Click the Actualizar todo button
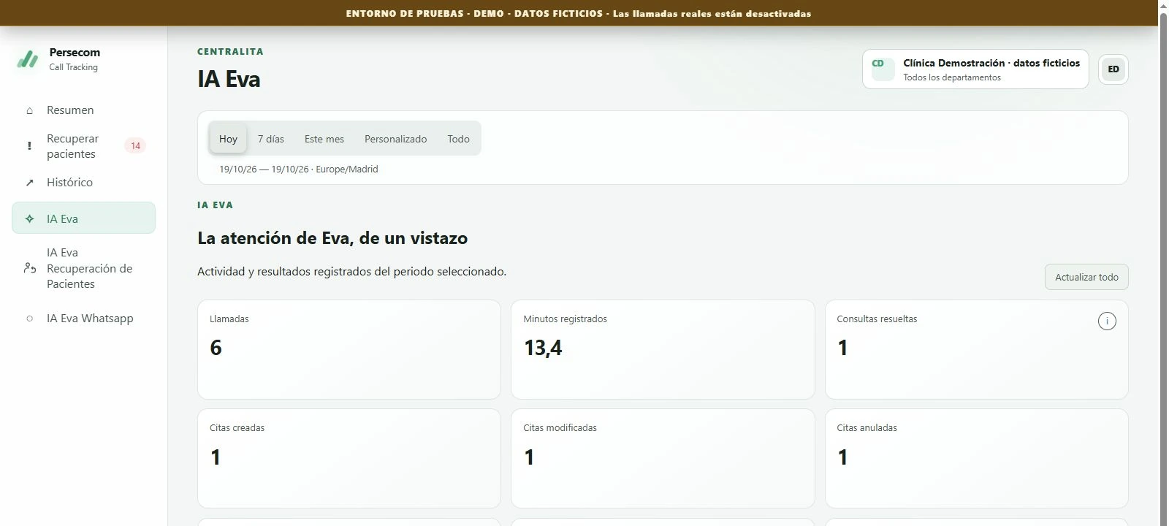Screen dimensions: 1169x526 pos(1086,277)
